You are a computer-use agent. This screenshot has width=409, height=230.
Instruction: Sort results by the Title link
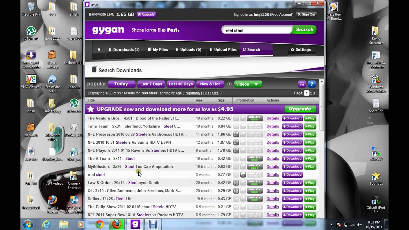coord(206,93)
